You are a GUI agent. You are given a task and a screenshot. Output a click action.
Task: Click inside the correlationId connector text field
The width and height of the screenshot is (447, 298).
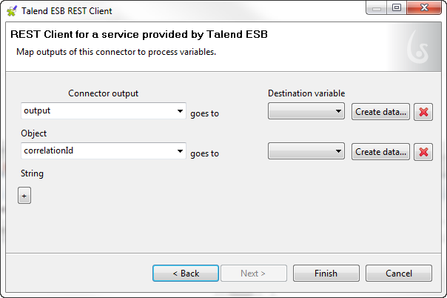[x=96, y=151]
